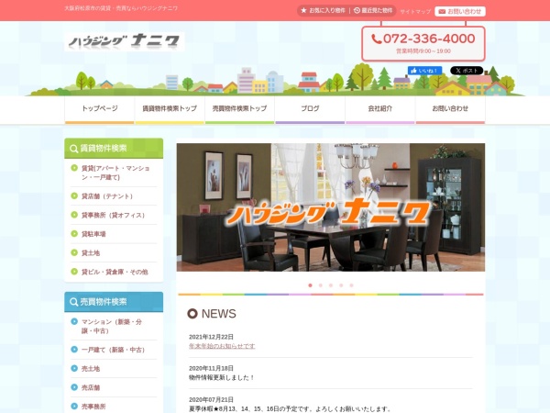This screenshot has height=413, width=550.
Task: Select the fourth slideshow dot
Action: [x=341, y=285]
